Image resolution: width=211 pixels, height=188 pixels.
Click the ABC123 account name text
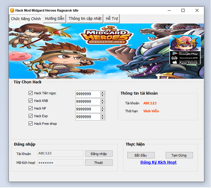(150, 103)
